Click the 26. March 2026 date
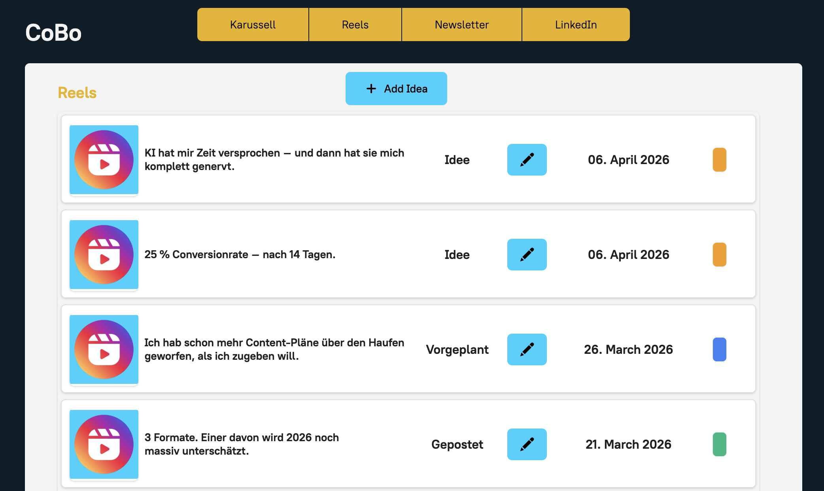This screenshot has height=491, width=824. 628,349
